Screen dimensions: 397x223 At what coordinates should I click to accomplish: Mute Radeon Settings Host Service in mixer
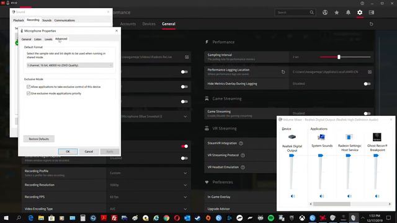pos(349,196)
